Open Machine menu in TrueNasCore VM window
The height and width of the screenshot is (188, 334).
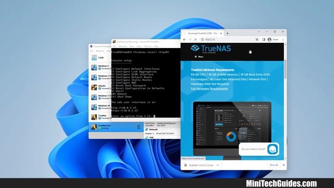point(123,46)
